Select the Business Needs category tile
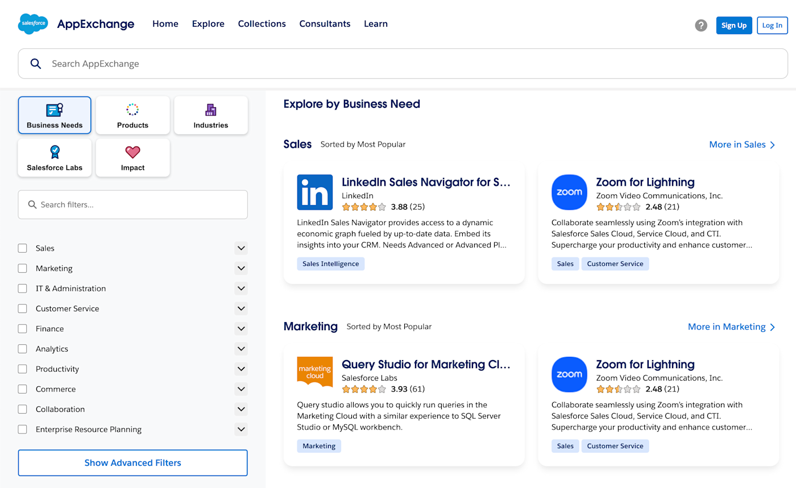Viewport: 796px width, 488px height. coord(55,115)
